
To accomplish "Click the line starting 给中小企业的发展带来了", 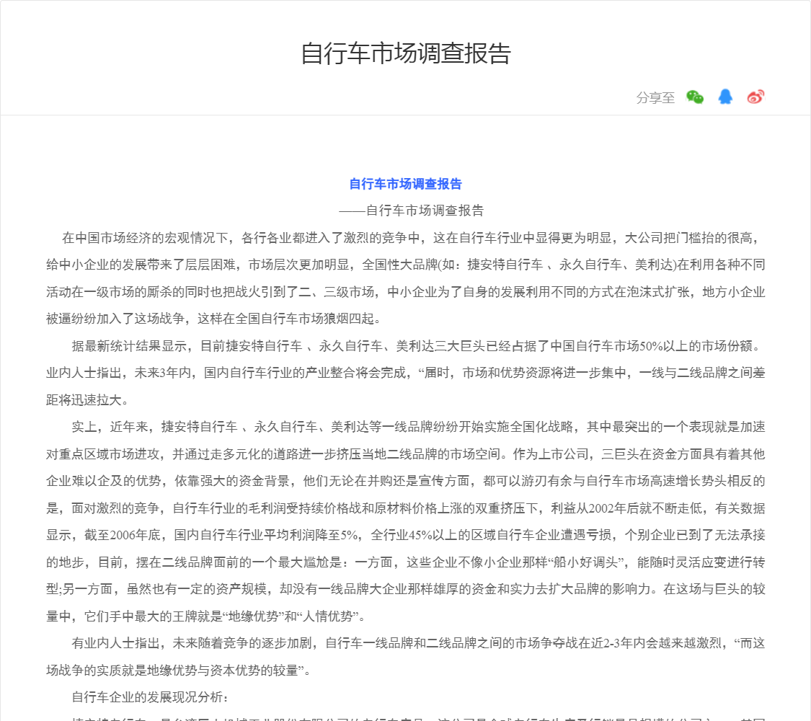I will (405, 265).
